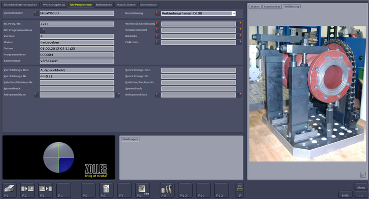
Task: Click selector button beside Einrichteblatt field
Action: 36,13
